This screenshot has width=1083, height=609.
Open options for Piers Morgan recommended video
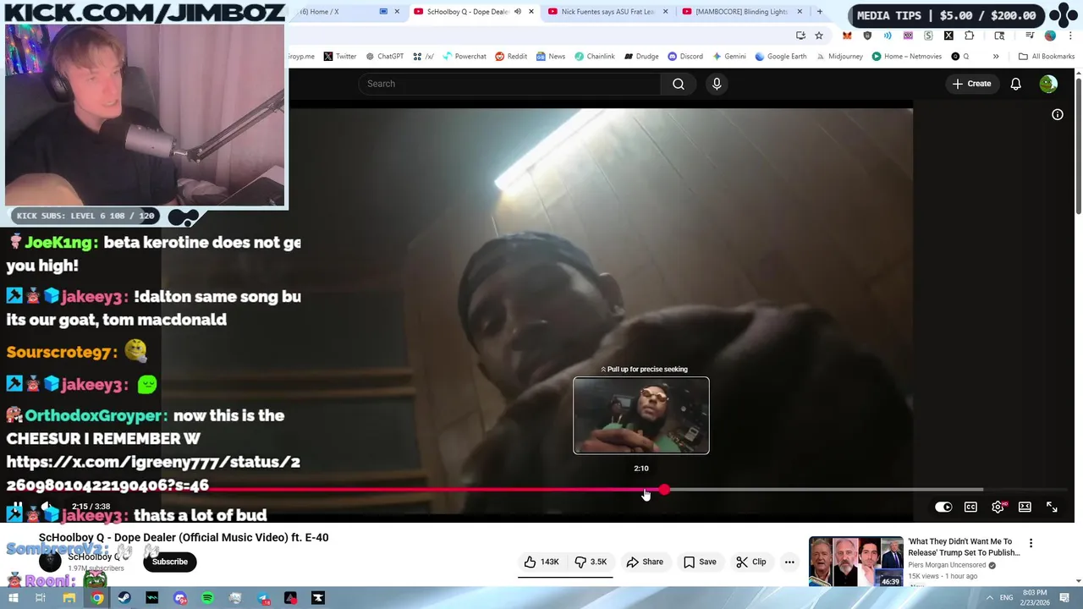1031,543
